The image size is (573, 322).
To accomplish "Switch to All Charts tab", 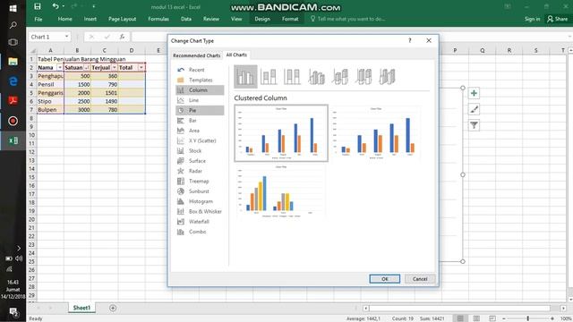I will [236, 55].
